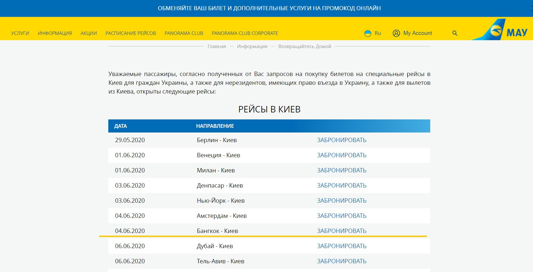
Task: Book the Нью-Йорк - Киев flight
Action: (341, 201)
